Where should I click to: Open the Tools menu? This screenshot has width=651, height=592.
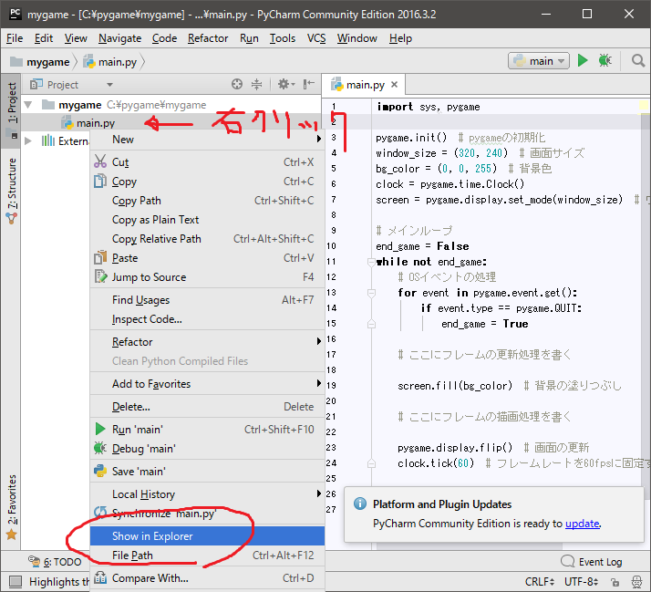coord(283,38)
